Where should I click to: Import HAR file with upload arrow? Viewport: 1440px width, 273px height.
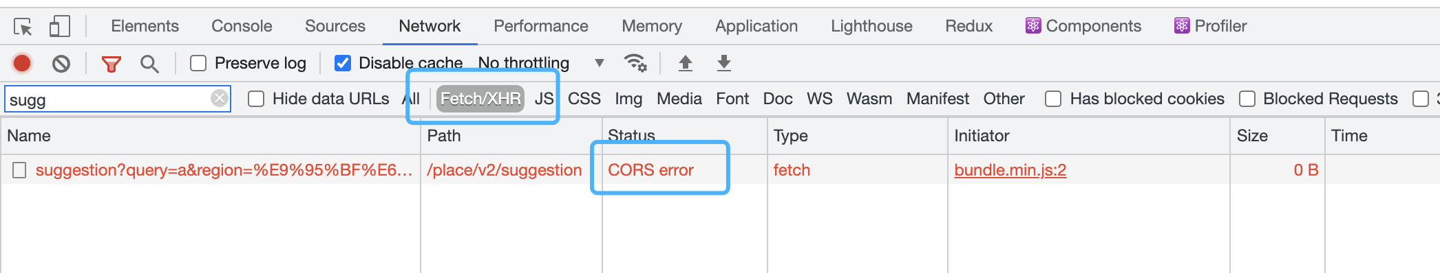click(685, 64)
